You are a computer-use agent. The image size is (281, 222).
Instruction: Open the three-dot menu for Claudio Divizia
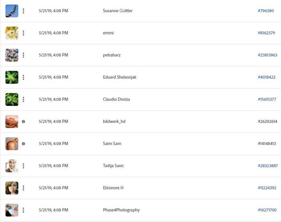tap(23, 100)
